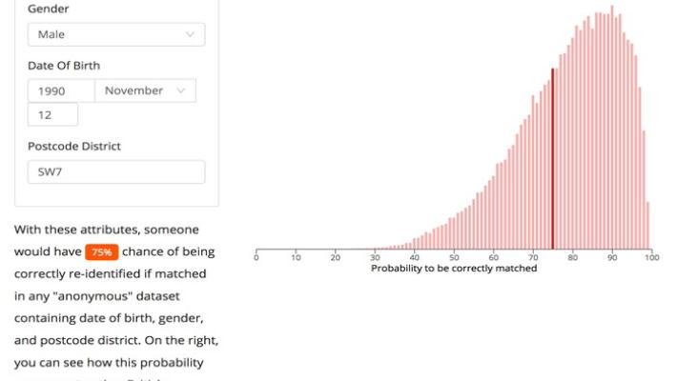Click the chevron icon beside November
This screenshot has width=677, height=381.
181,90
